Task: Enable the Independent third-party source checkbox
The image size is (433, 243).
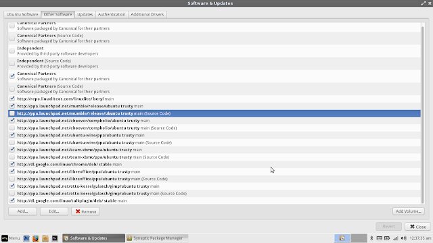Action: [x=12, y=51]
